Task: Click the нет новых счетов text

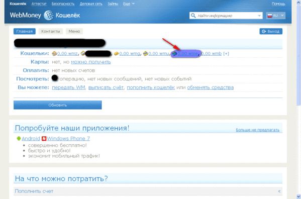Action: (x=73, y=70)
